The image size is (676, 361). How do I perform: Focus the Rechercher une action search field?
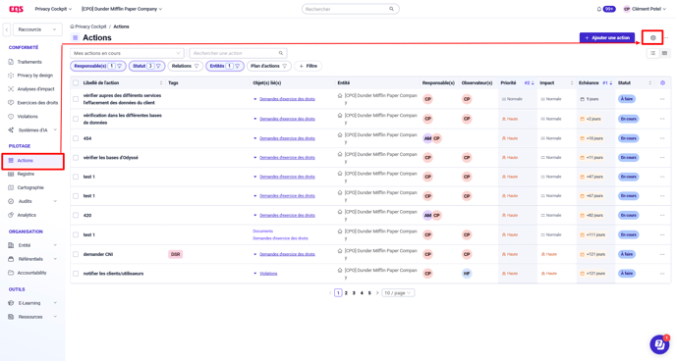coord(238,53)
